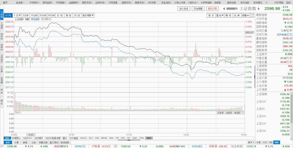The height and width of the screenshot is (148, 293).
Task: Open the K线图 sidebar view
Action: (x=2, y=26)
